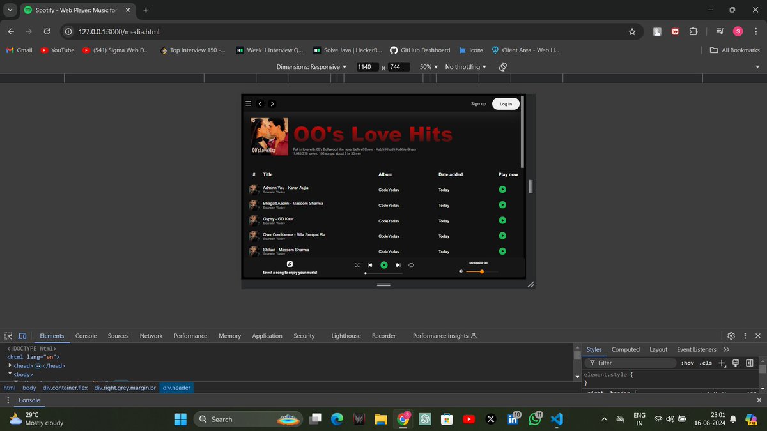The width and height of the screenshot is (767, 431).
Task: Click the Windows Start button
Action: (x=180, y=419)
